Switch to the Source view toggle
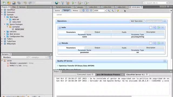The image size is (173, 97). point(57,11)
